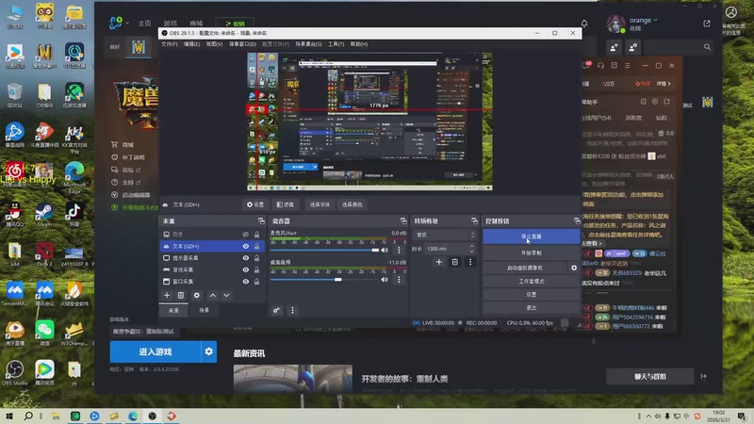Pop out the 转场特效 transitions dock panel

(x=474, y=221)
